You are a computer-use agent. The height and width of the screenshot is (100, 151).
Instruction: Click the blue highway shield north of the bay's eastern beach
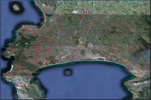pos(115,57)
